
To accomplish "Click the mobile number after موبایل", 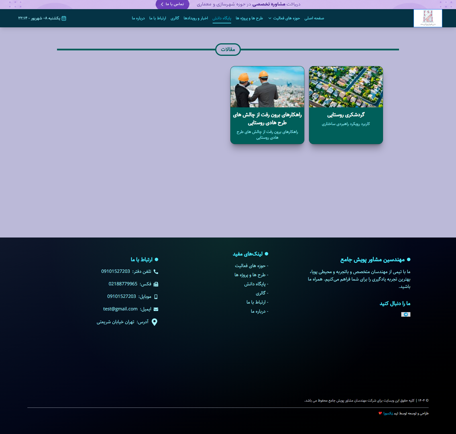I will pos(121,296).
